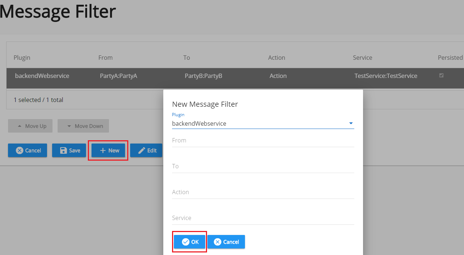Focus the Action field in the dialog
464x255 pixels.
[262, 192]
